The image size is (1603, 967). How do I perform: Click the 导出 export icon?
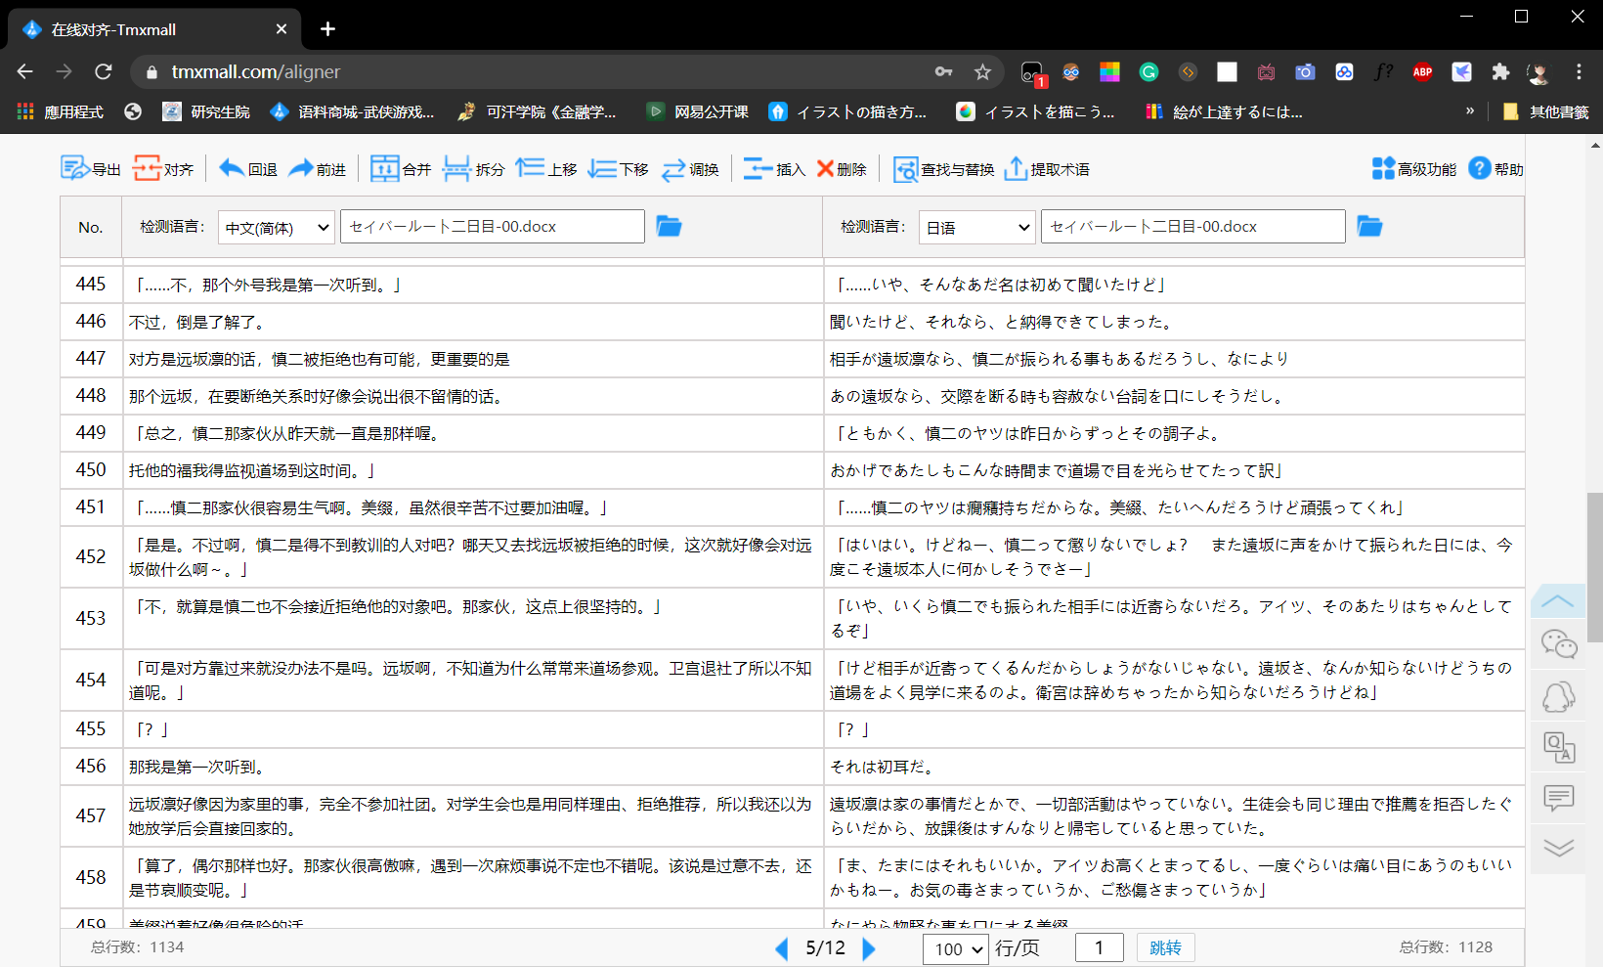coord(90,169)
